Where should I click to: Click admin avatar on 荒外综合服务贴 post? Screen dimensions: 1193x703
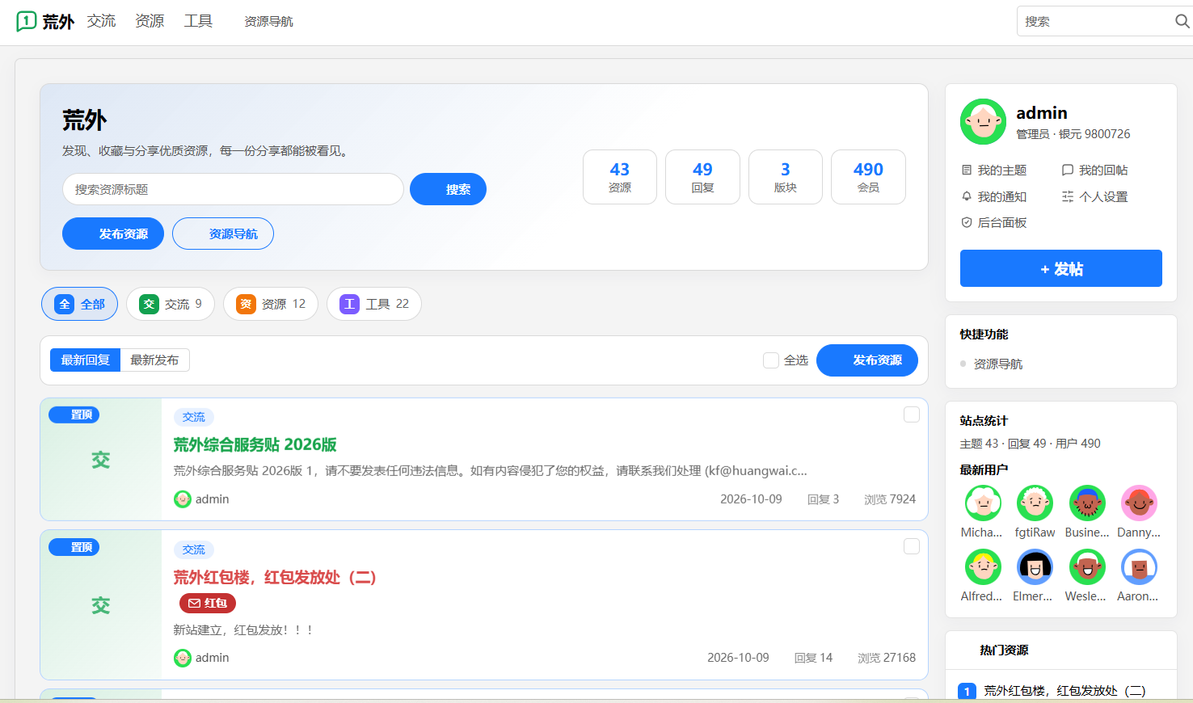(183, 499)
